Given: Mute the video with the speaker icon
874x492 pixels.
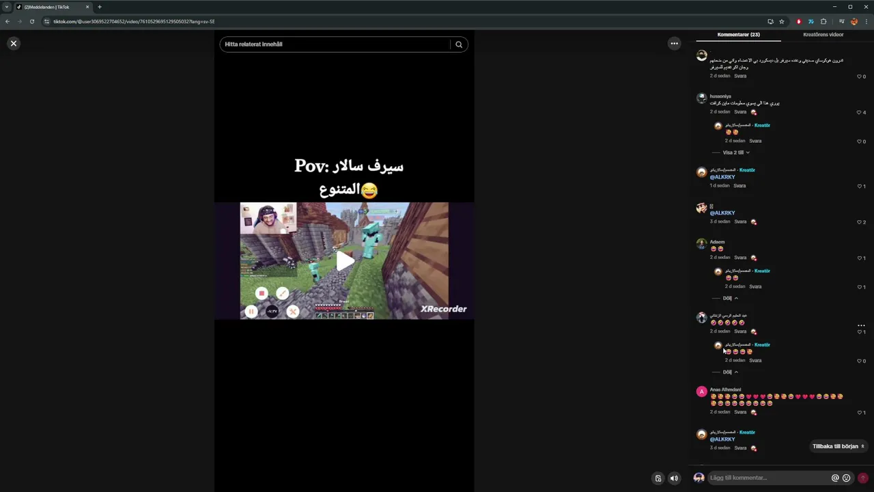Looking at the screenshot, I should 674,478.
